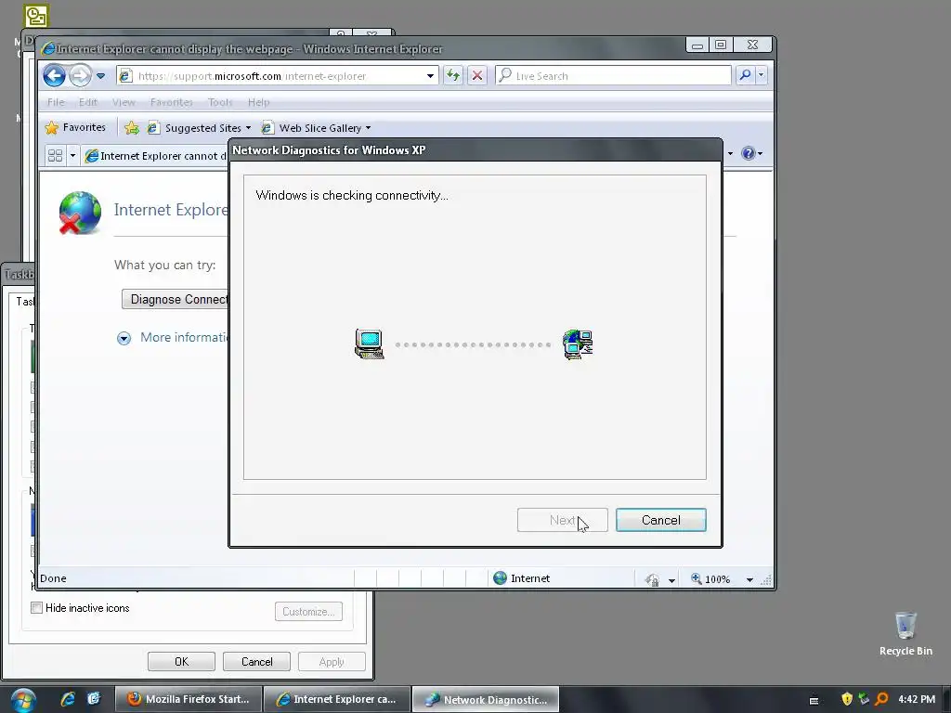Click the orange magnifier tray icon
951x713 pixels.
pos(882,699)
